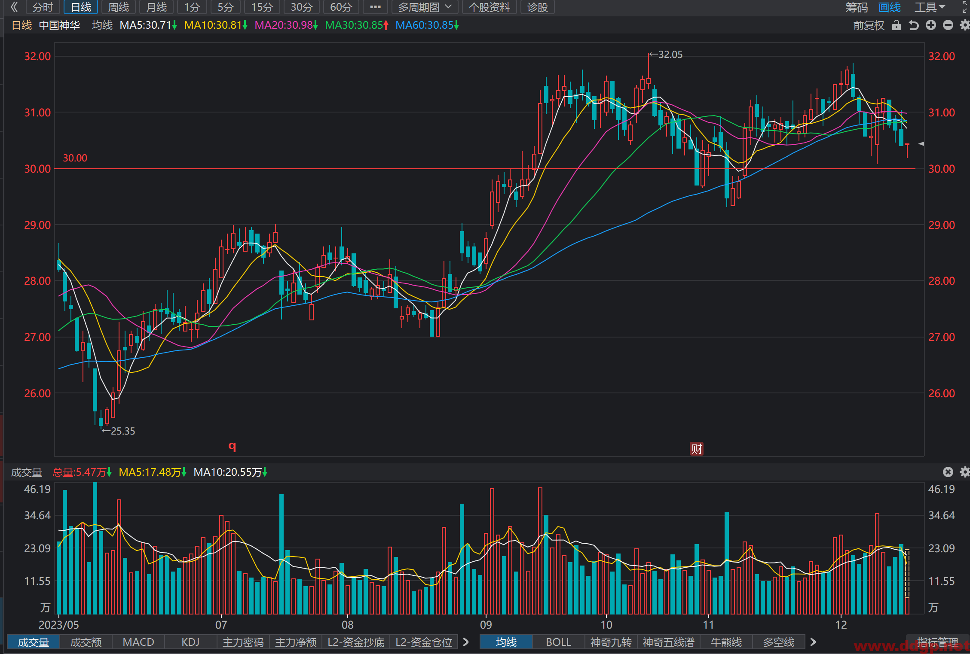Collapse the panel with double-left chevron
Viewport: 970px width, 654px height.
[x=14, y=7]
